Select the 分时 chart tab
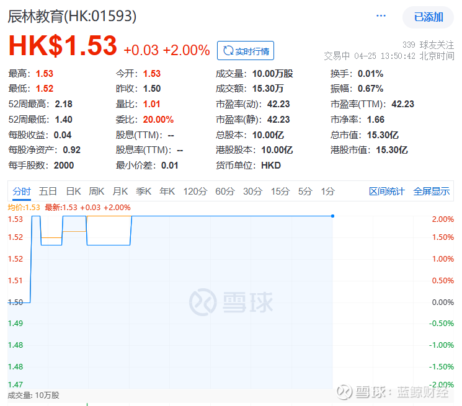Image resolution: width=462 pixels, height=406 pixels. click(x=22, y=192)
